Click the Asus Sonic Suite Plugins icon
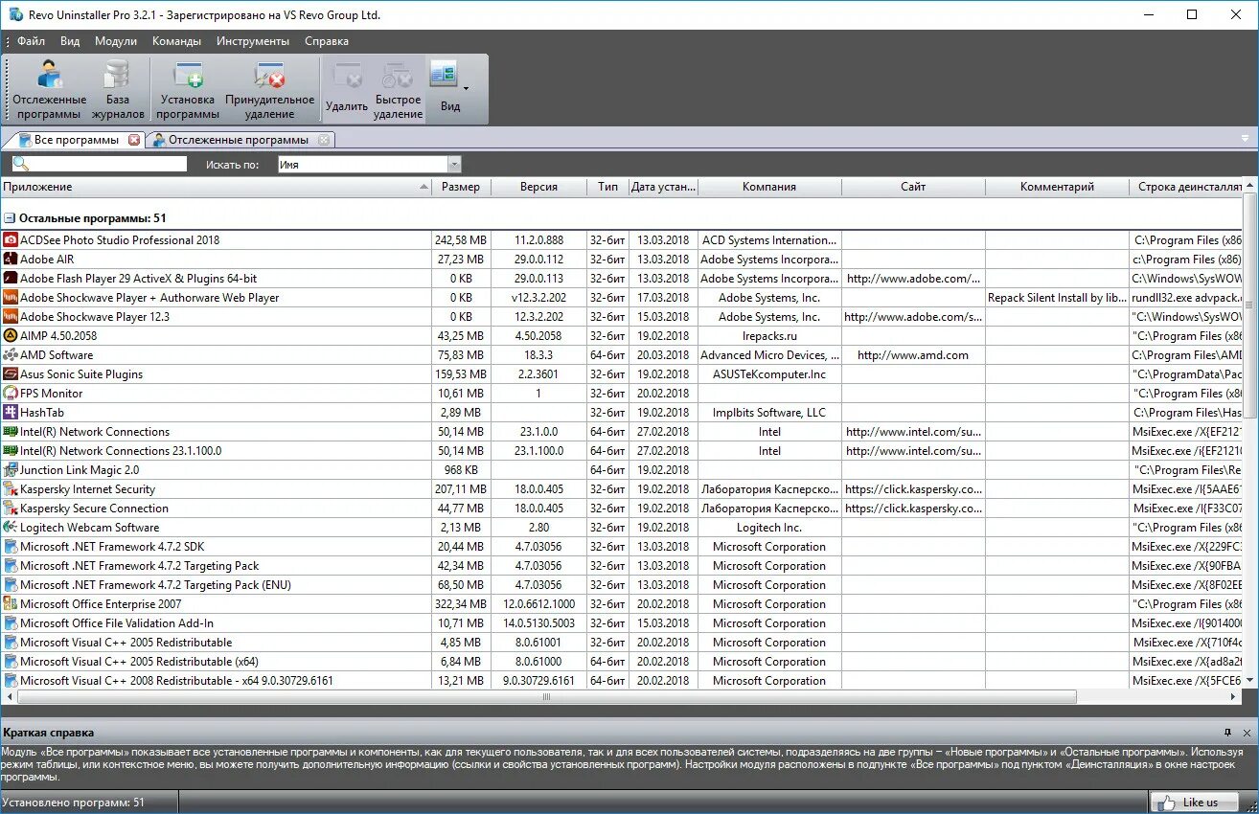The image size is (1259, 814). pyautogui.click(x=11, y=374)
